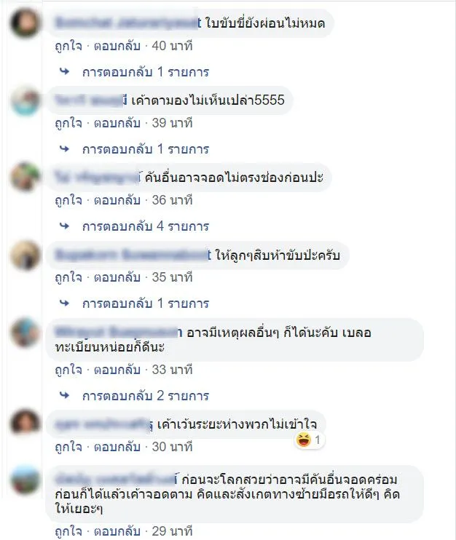This screenshot has width=456, height=540.
Task: Open profile picture of first commenter
Action: pyautogui.click(x=25, y=23)
